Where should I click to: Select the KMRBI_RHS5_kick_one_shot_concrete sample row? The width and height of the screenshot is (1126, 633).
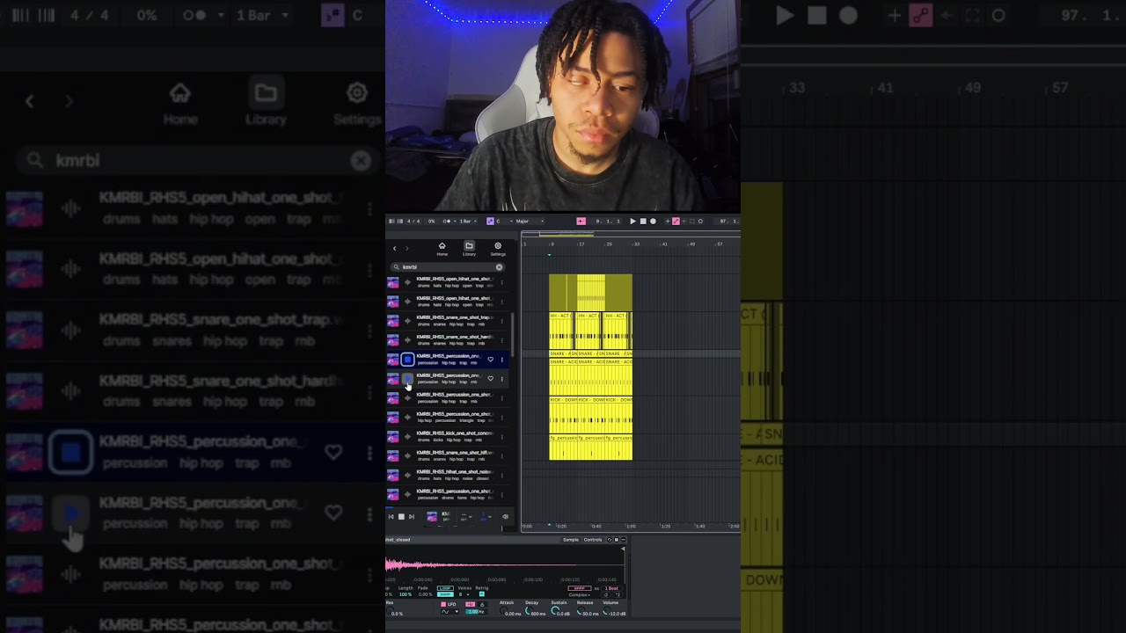(448, 437)
